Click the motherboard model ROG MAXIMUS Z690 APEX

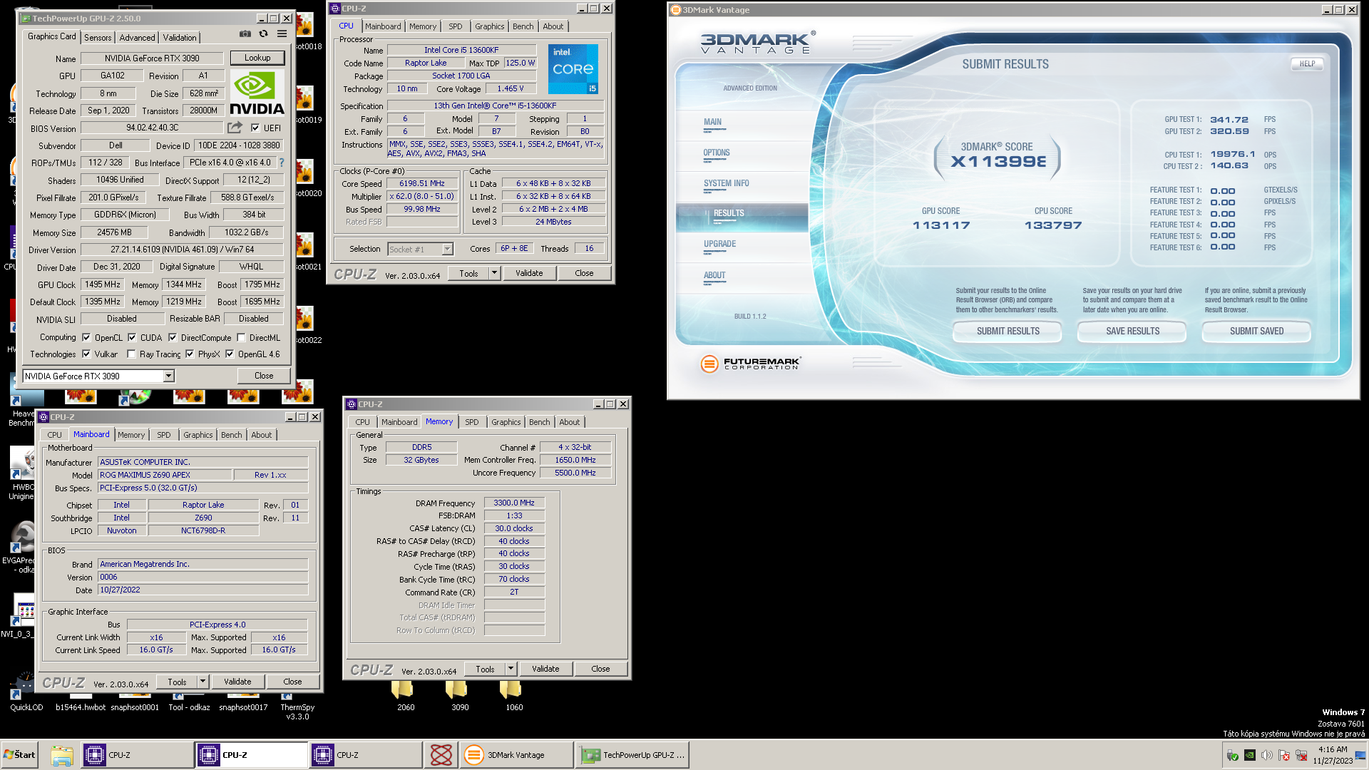[165, 475]
